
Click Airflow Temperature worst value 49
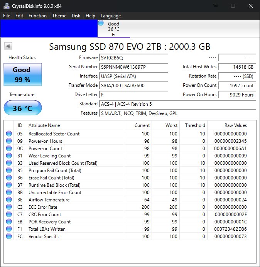[174, 200]
